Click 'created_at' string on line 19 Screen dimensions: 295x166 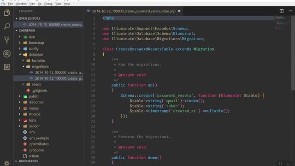click(184, 111)
